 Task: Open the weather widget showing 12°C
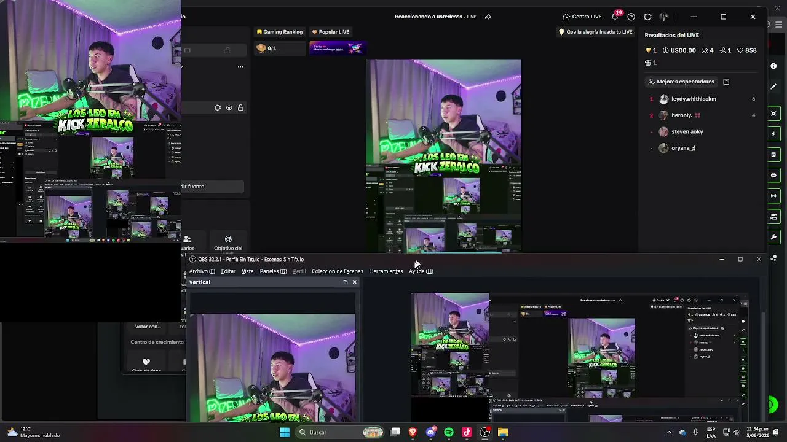(x=33, y=432)
